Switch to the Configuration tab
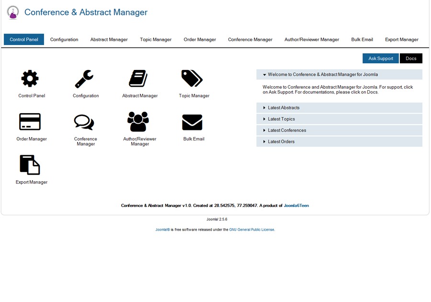Image resolution: width=431 pixels, height=302 pixels. (64, 39)
